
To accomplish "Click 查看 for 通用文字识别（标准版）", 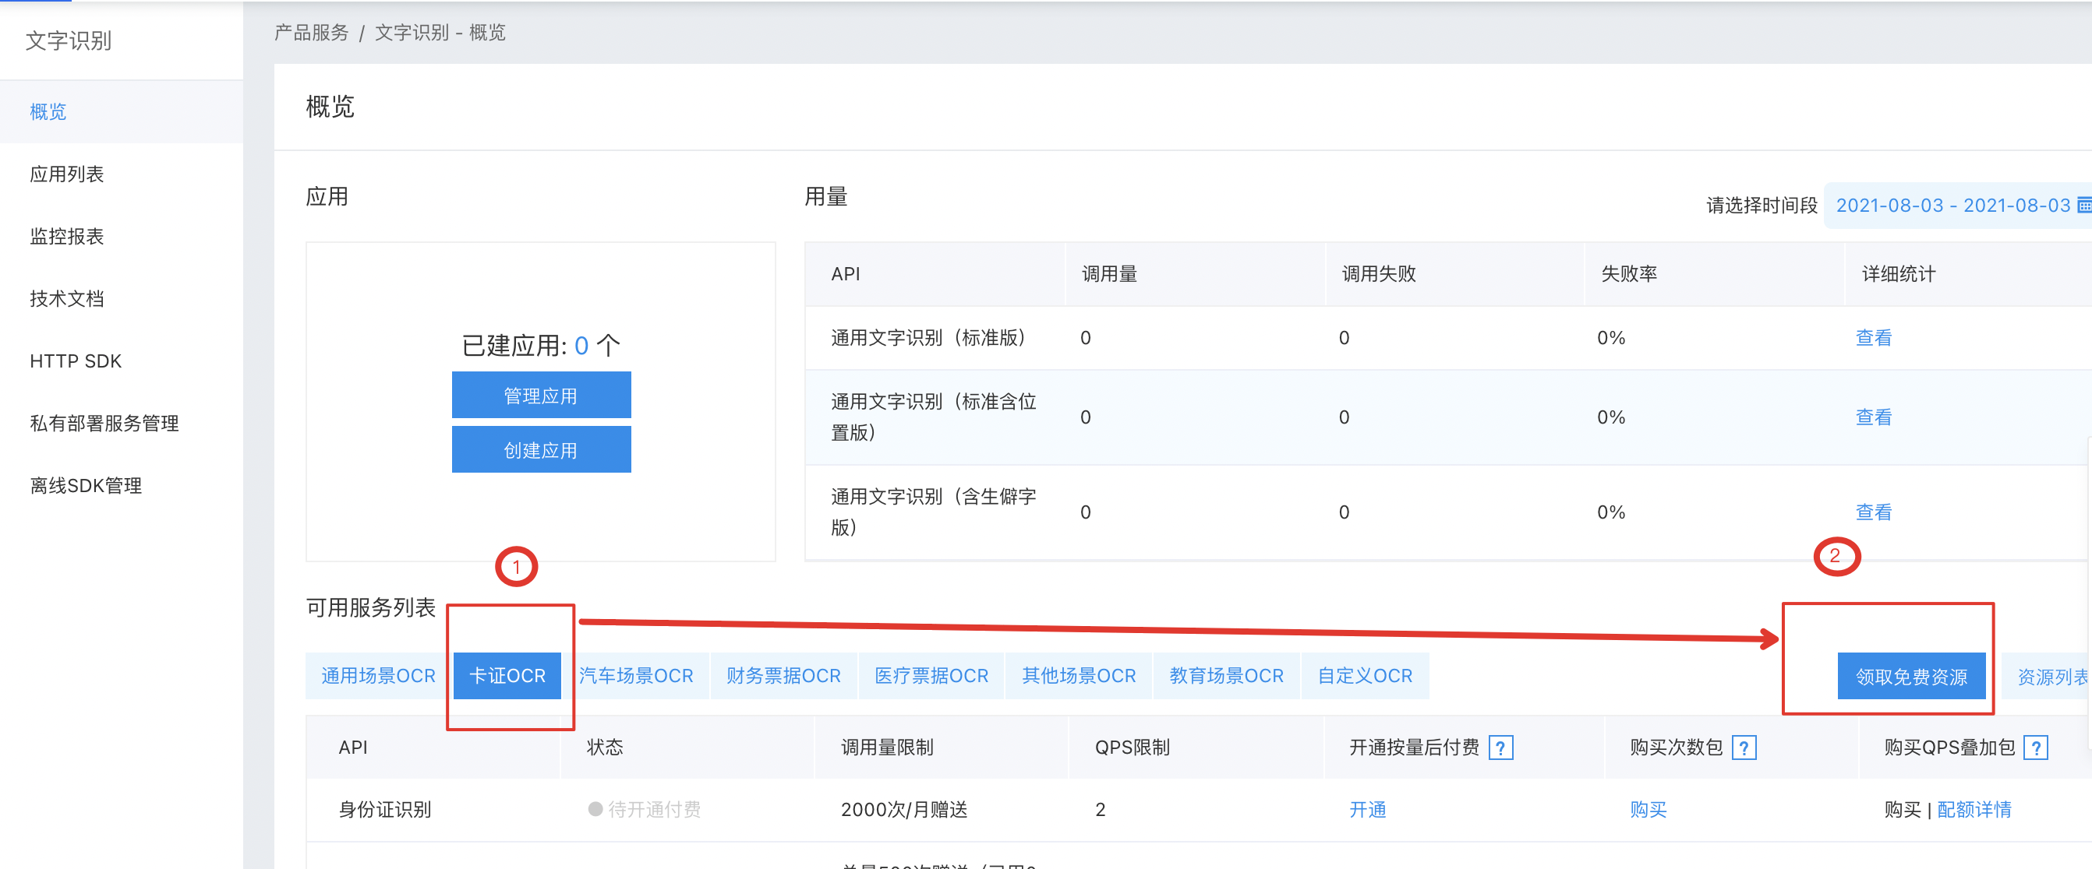I will click(1874, 337).
